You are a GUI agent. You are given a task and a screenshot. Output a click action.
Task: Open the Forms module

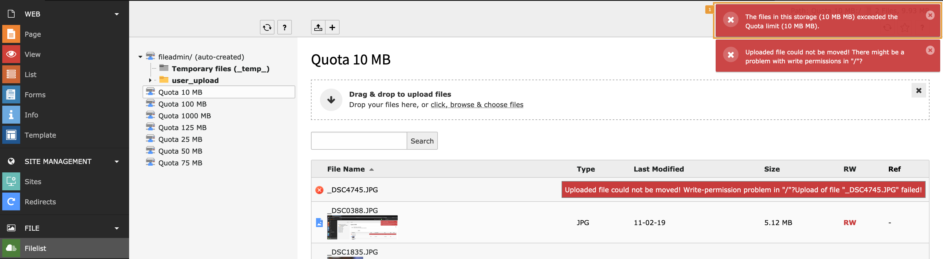(x=35, y=94)
